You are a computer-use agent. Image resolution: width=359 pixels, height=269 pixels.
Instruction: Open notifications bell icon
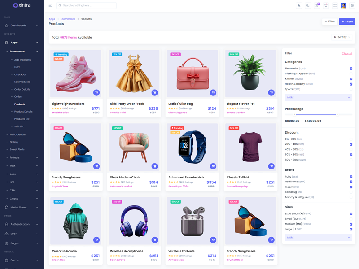tap(326, 5)
